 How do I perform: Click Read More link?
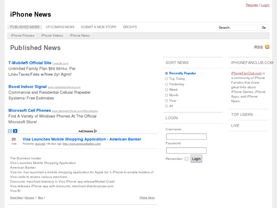click(x=16, y=198)
